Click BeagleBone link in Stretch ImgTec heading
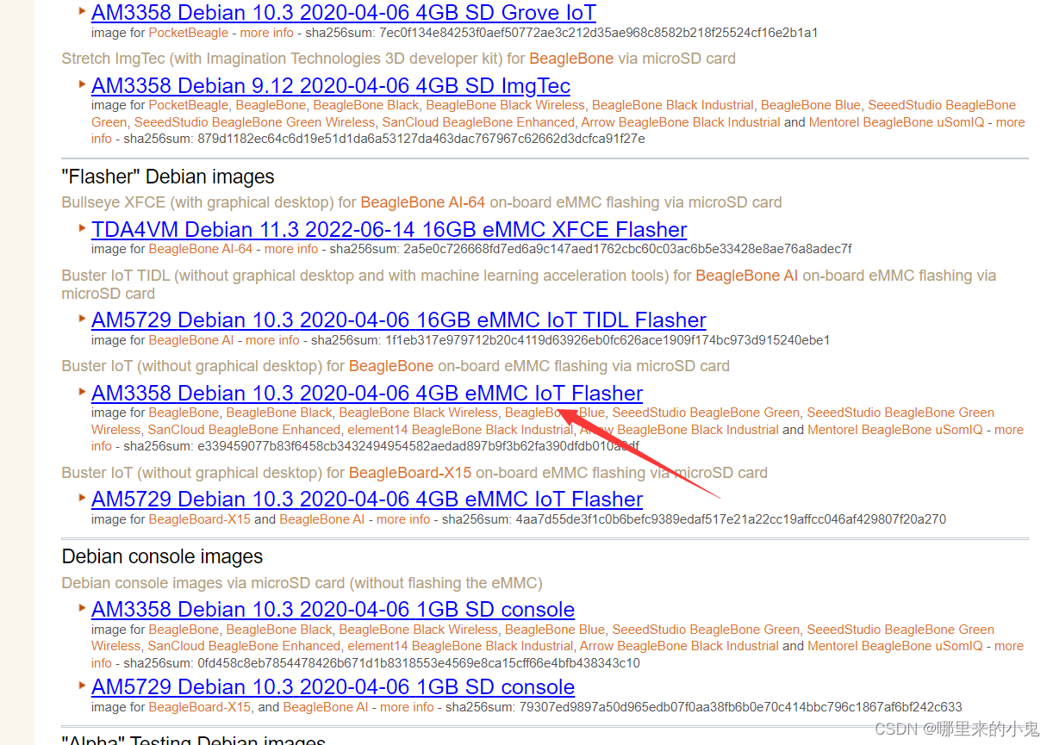1053x745 pixels. click(x=571, y=59)
